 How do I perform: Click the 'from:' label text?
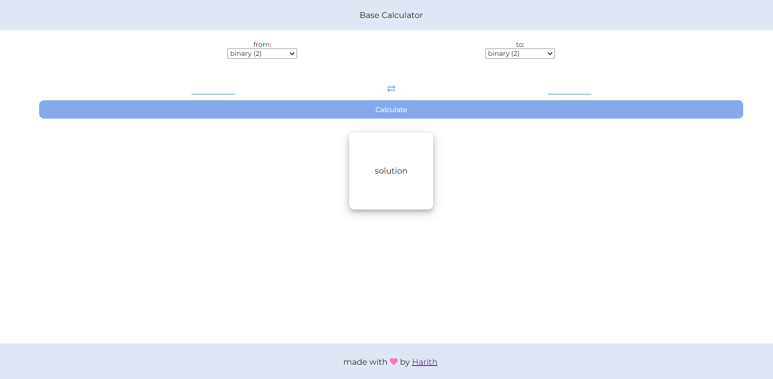262,44
